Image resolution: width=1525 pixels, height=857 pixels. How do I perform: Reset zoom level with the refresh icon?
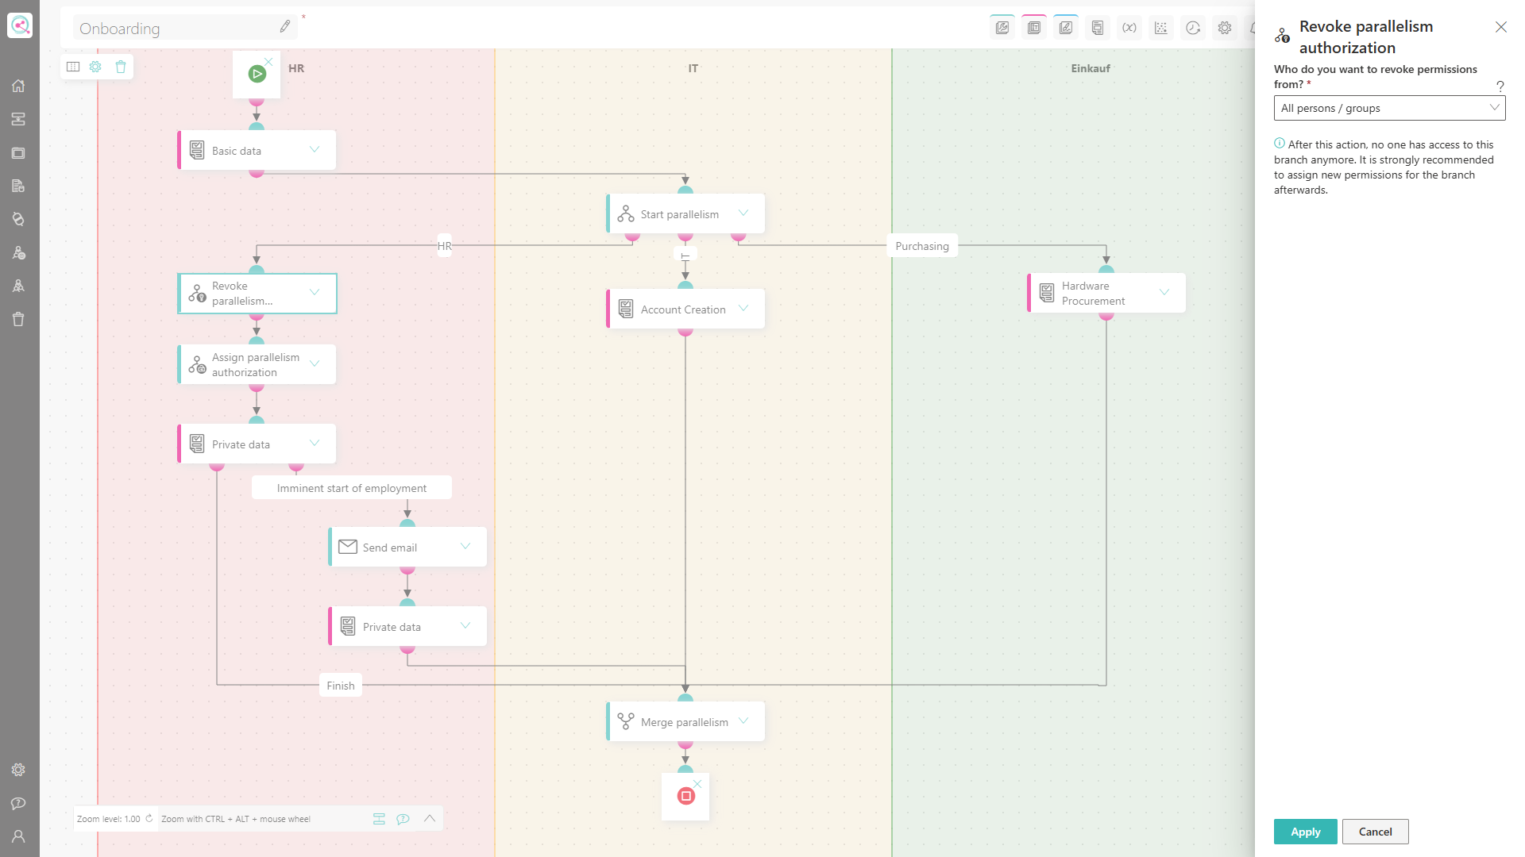(x=149, y=818)
